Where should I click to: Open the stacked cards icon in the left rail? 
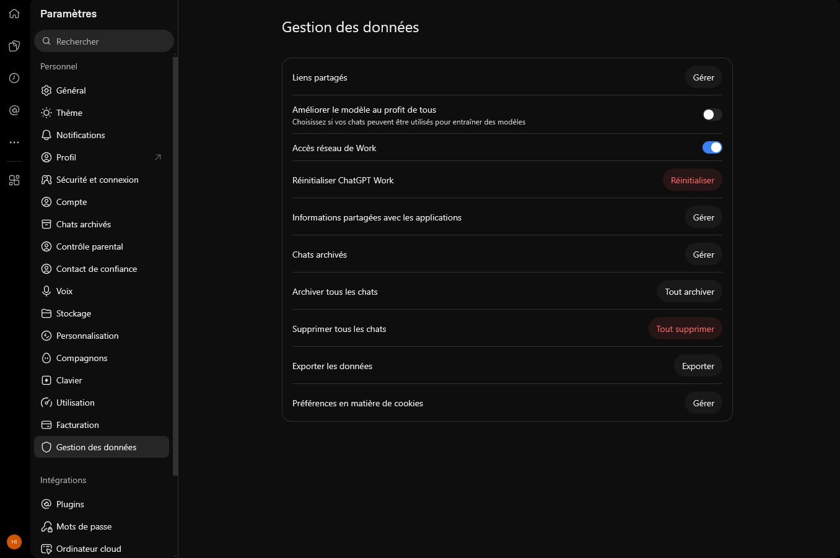pyautogui.click(x=14, y=46)
